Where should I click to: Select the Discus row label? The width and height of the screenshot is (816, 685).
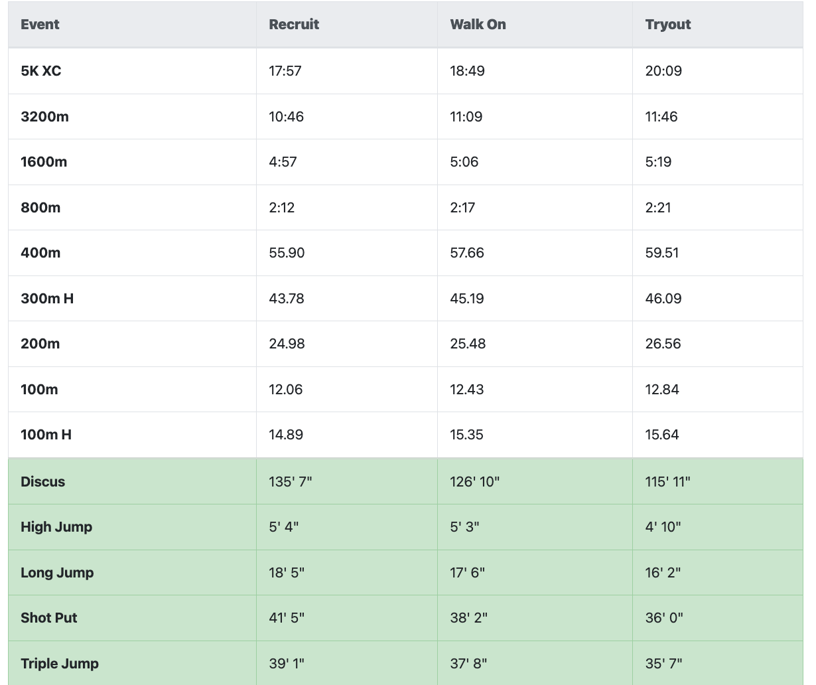(x=43, y=482)
